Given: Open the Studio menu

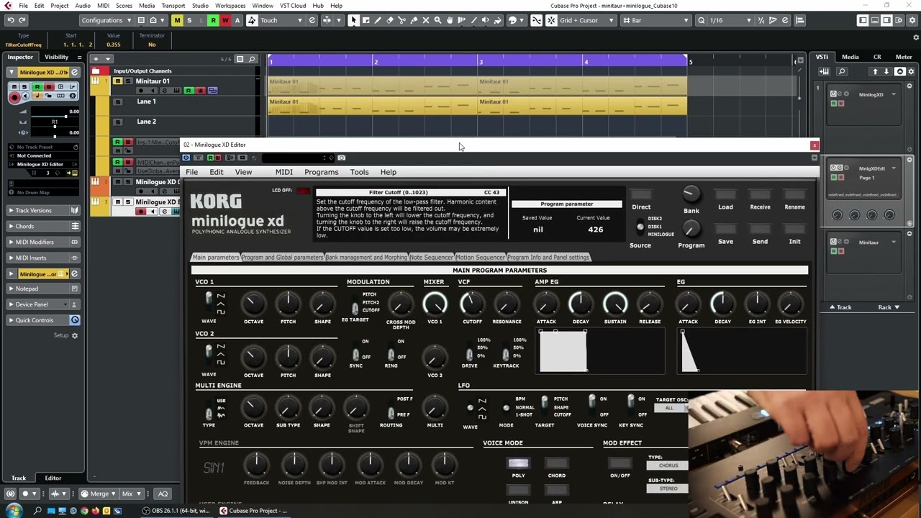Looking at the screenshot, I should coord(200,5).
